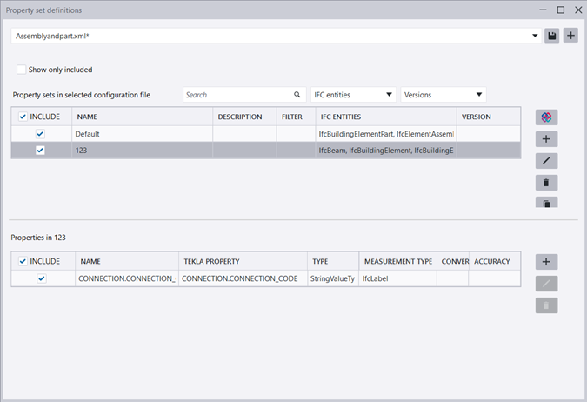Toggle include checkbox for CONNECTION.CONNECTION_CODE property
Viewport: 587px width, 402px height.
tap(41, 278)
